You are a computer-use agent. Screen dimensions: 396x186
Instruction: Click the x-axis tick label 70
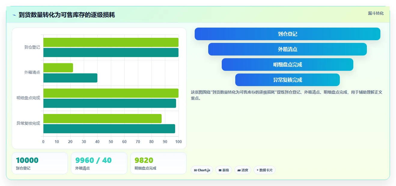pyautogui.click(x=138, y=142)
